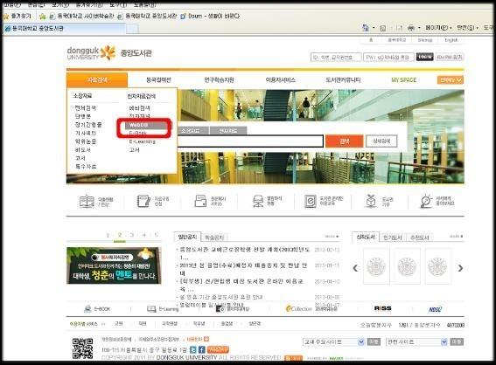Open the library donation box icon
Image resolution: width=496 pixels, height=365 pixels.
[x=370, y=201]
